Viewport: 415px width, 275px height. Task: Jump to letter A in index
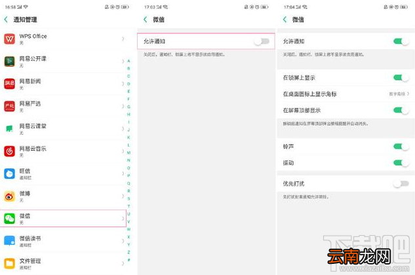[128, 61]
